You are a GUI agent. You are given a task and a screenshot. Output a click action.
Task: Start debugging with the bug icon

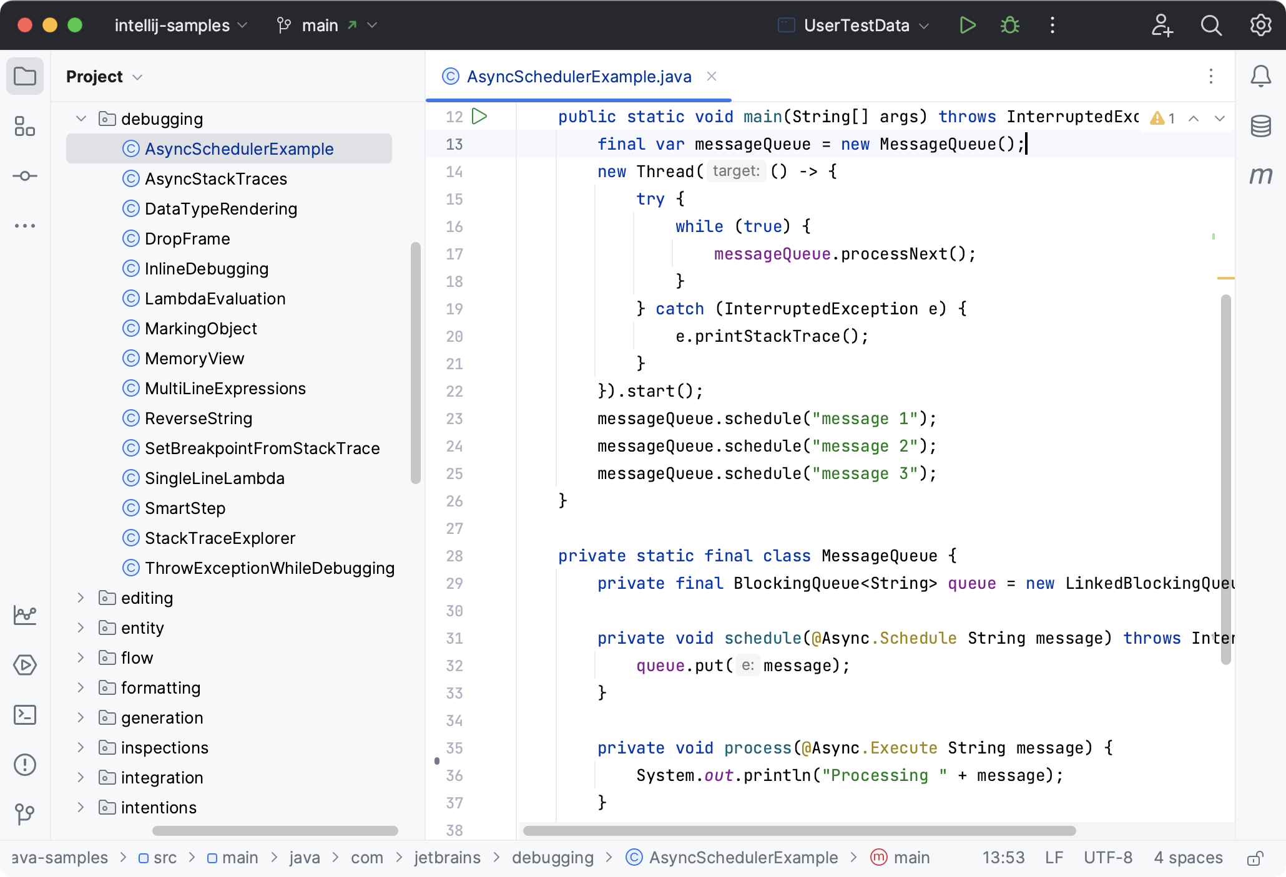(1009, 26)
